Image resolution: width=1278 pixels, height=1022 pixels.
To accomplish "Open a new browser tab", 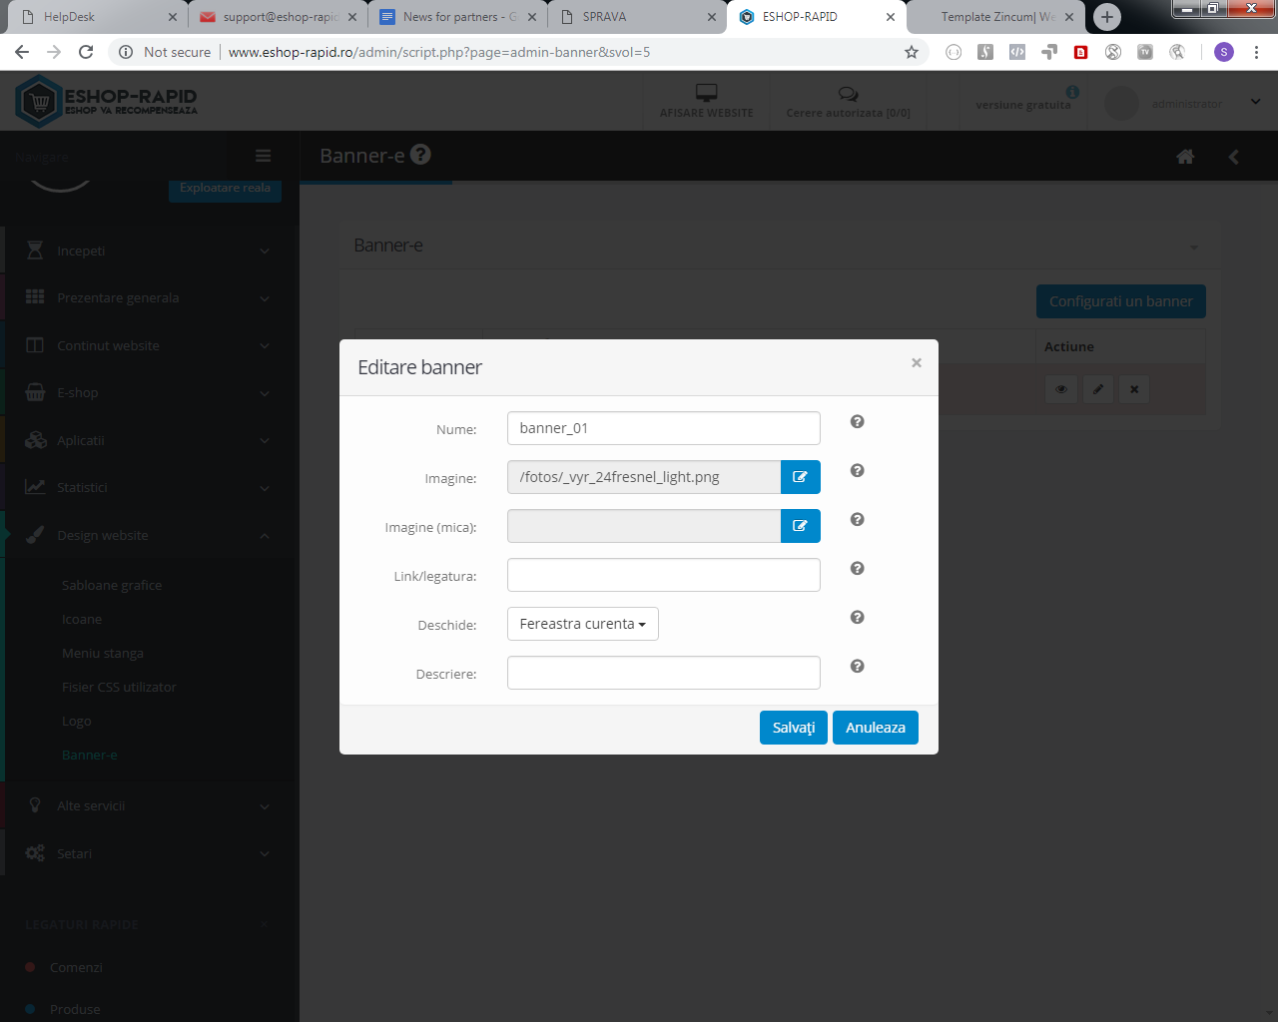I will pos(1106,17).
